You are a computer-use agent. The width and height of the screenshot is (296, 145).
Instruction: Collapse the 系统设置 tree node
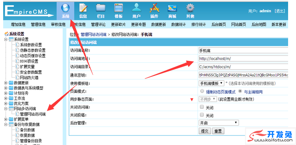(x=6, y=40)
